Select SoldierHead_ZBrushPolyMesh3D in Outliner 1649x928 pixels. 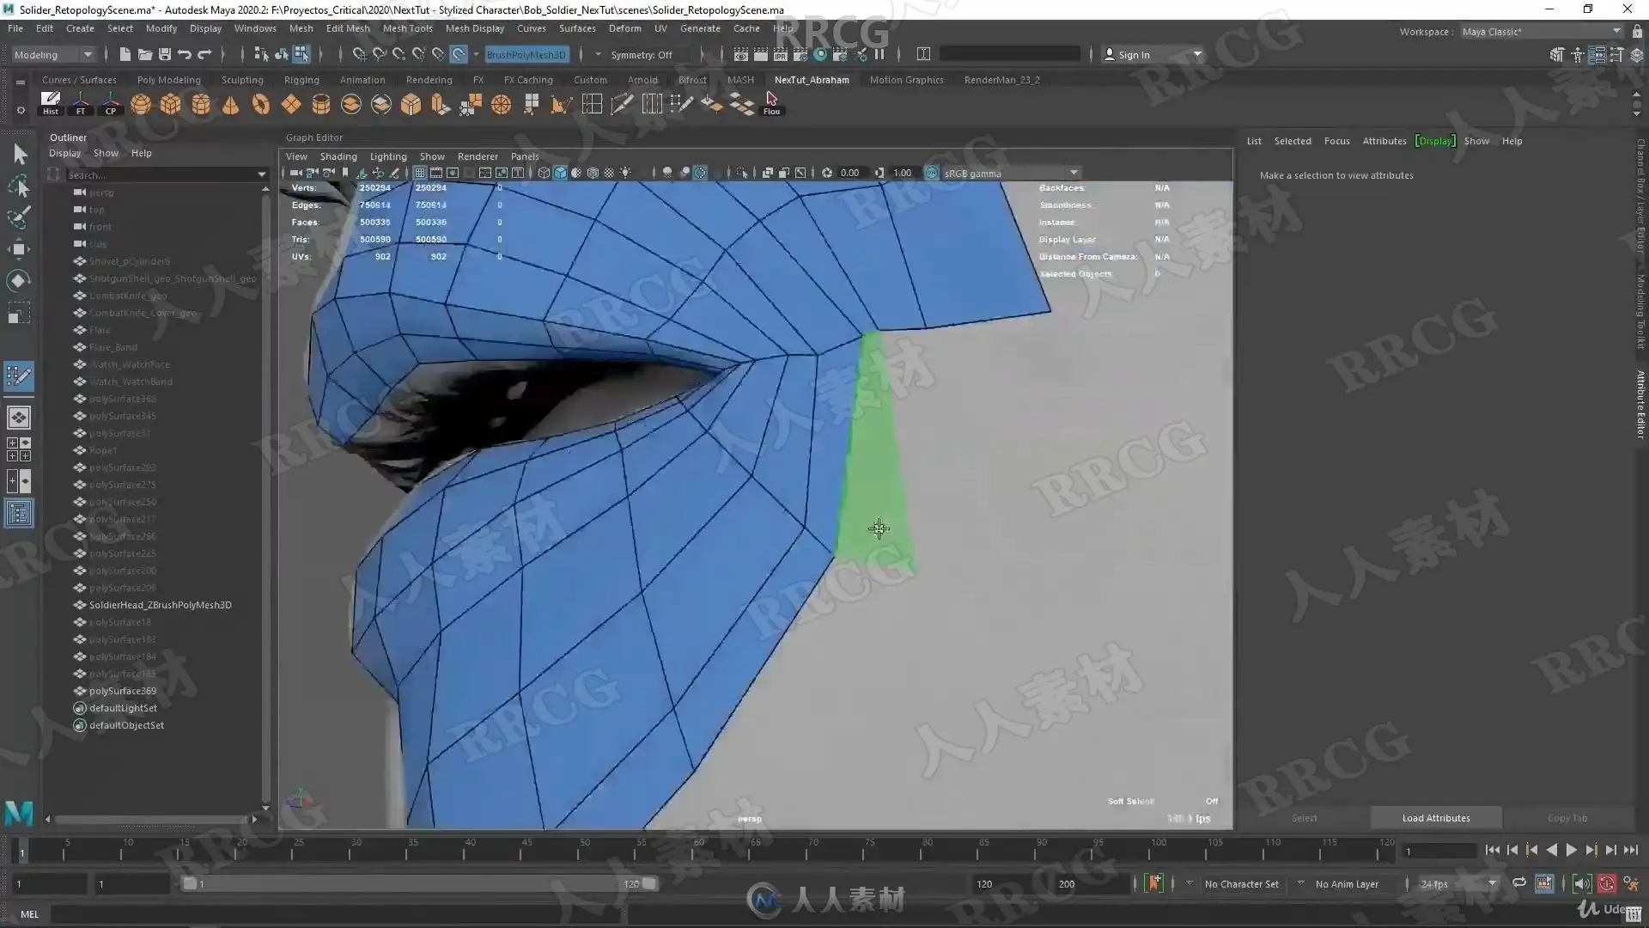point(160,605)
